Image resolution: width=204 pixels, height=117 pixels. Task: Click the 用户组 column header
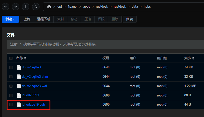coord(162,58)
